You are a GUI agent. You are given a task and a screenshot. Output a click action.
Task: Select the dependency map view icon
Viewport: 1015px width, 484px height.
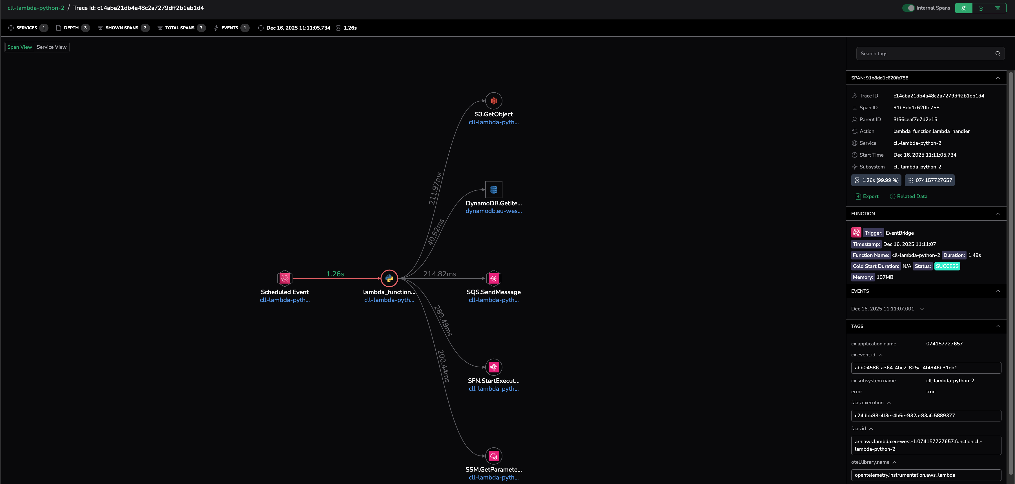pyautogui.click(x=964, y=8)
